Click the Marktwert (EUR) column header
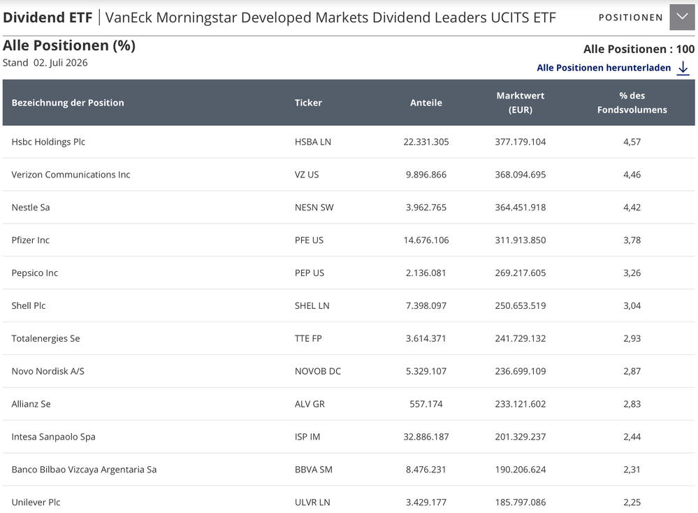The width and height of the screenshot is (698, 513). (x=521, y=103)
